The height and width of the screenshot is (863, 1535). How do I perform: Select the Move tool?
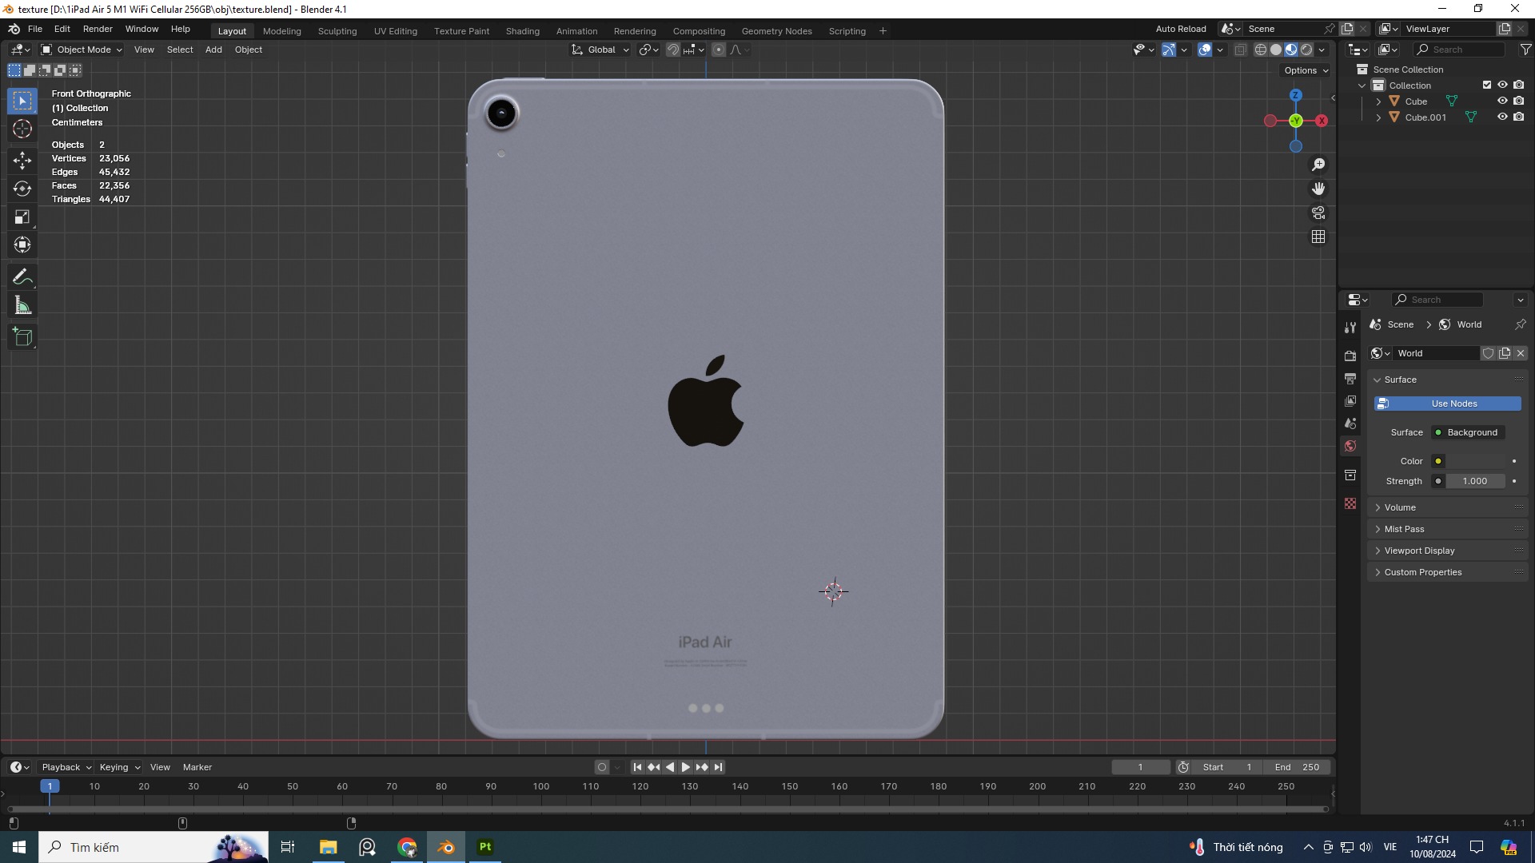click(x=22, y=160)
